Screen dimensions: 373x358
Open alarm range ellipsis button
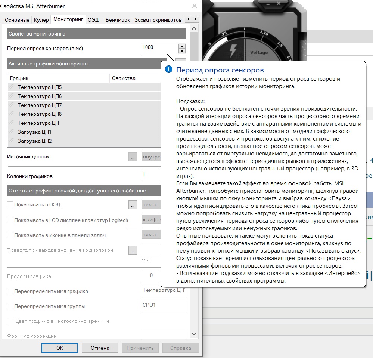133,250
